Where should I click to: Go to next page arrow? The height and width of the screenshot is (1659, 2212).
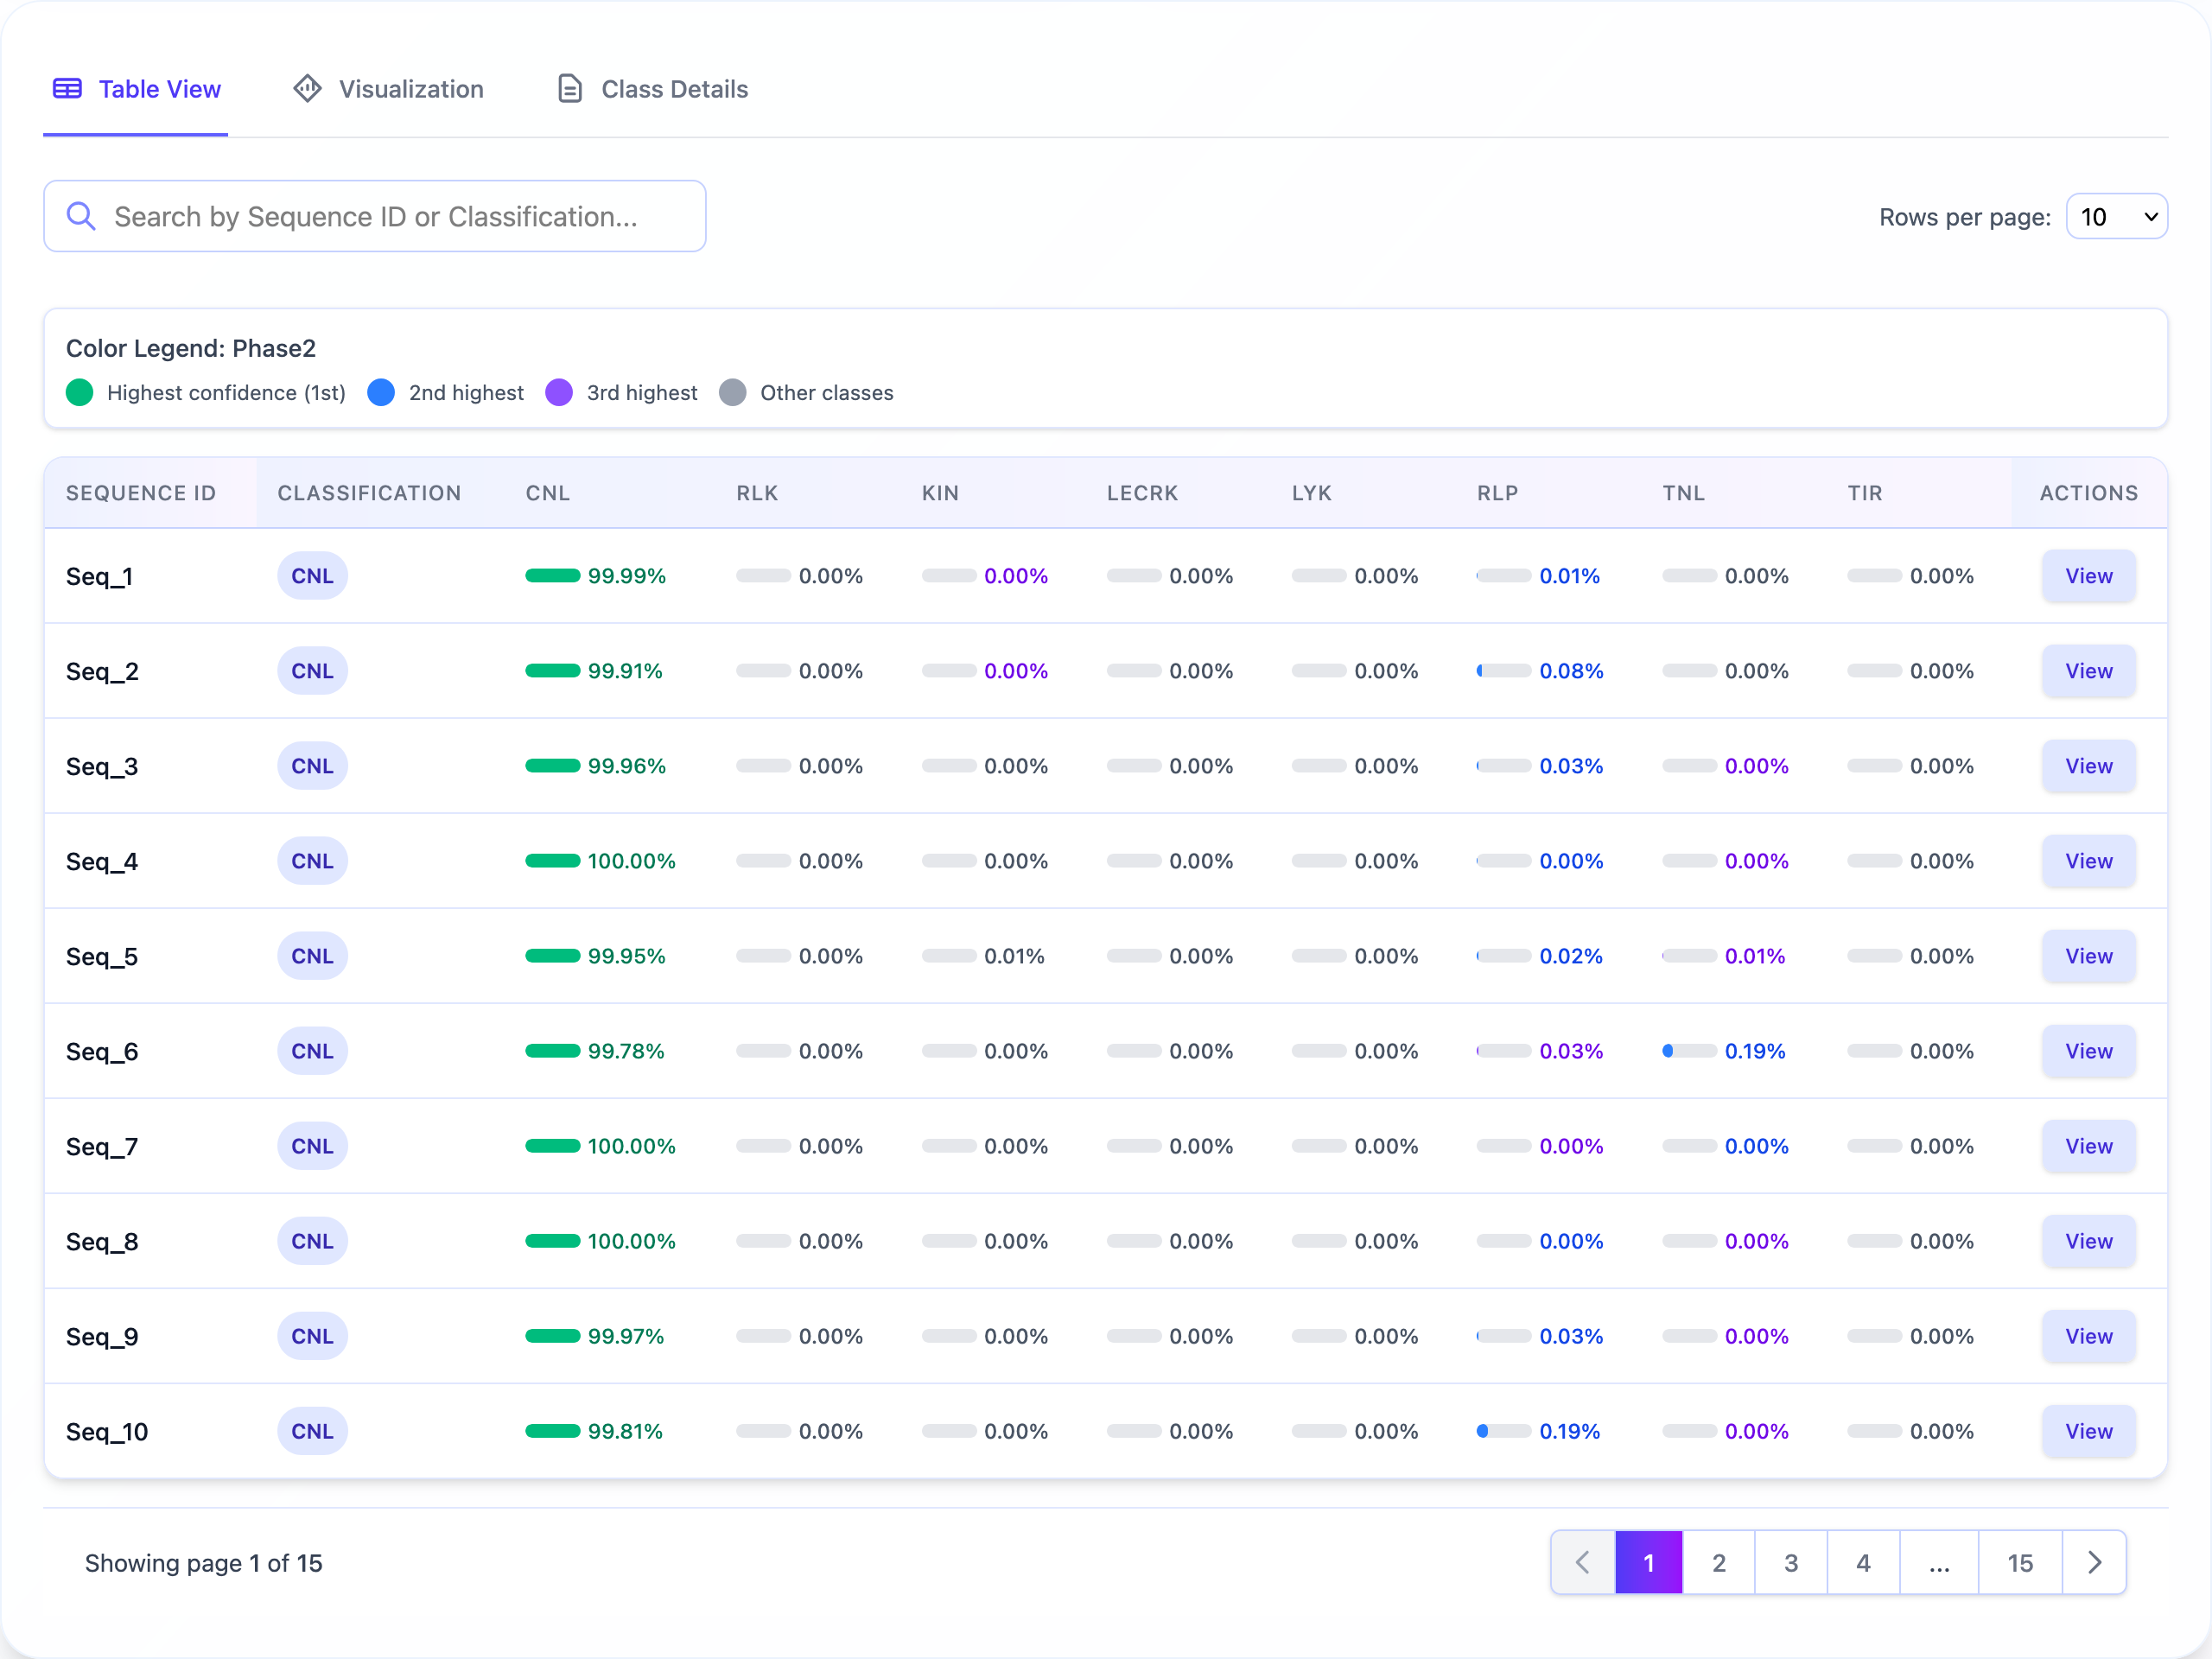click(x=2094, y=1562)
